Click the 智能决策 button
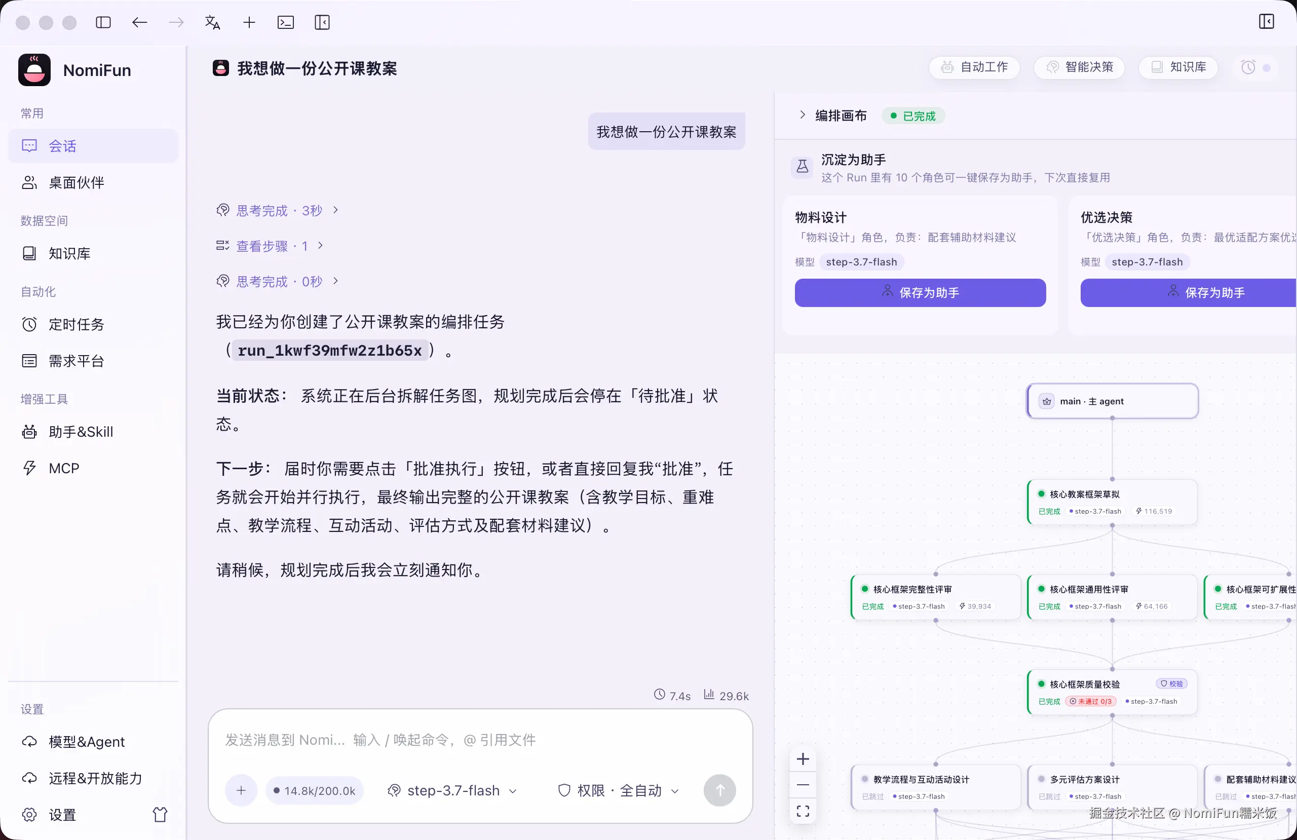Viewport: 1297px width, 840px height. 1080,67
